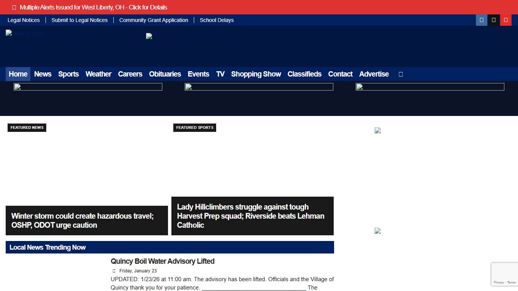Navigate to Obituaries section

[x=165, y=74]
